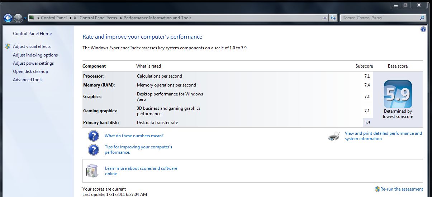Click the software box icon for scores online

(92, 171)
